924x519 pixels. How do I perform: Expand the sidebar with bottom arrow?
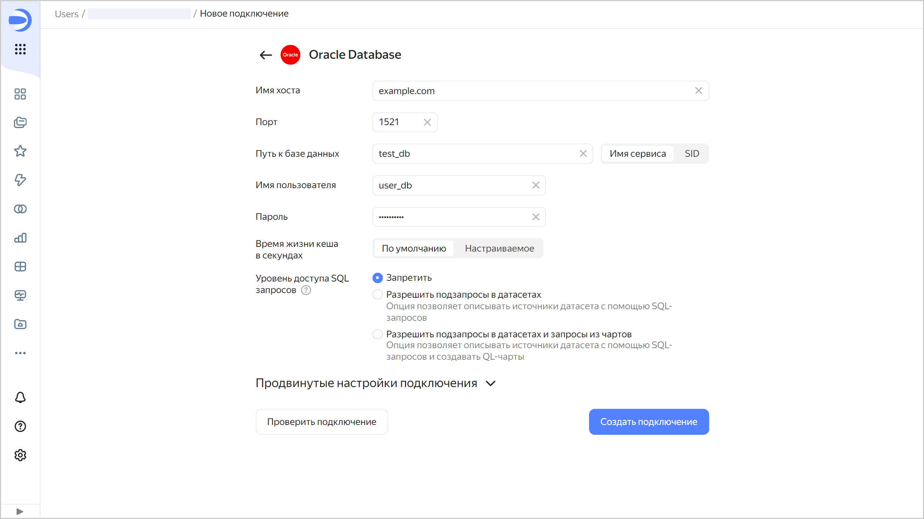(20, 511)
